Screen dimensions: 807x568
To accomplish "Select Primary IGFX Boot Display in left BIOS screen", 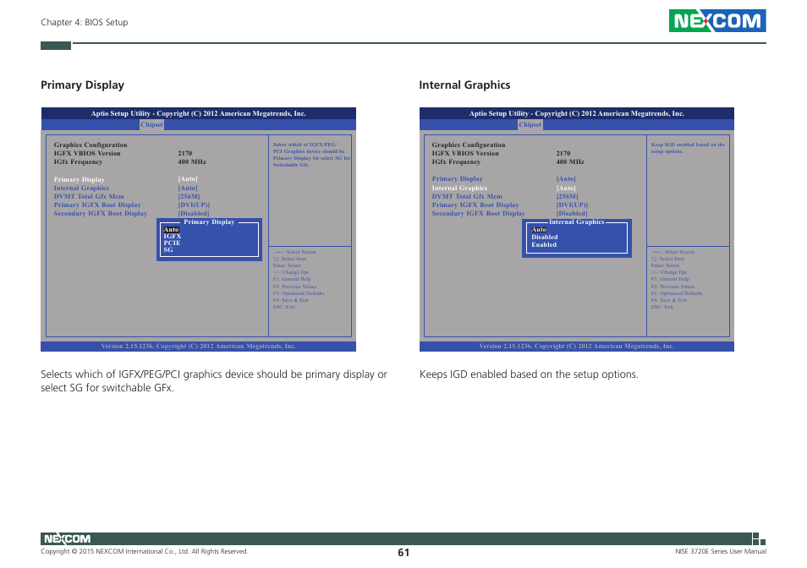I will point(97,205).
